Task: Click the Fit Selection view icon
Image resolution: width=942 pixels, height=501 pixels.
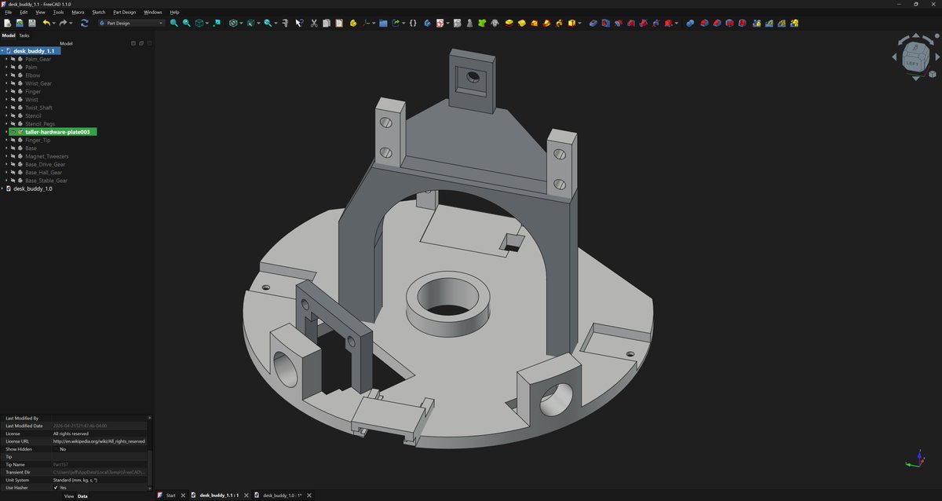Action: click(x=187, y=23)
